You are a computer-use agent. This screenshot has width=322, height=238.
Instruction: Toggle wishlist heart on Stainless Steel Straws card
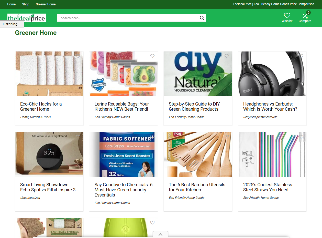coord(301,137)
